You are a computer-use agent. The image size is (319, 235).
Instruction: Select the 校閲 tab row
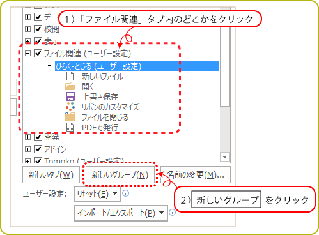(52, 29)
